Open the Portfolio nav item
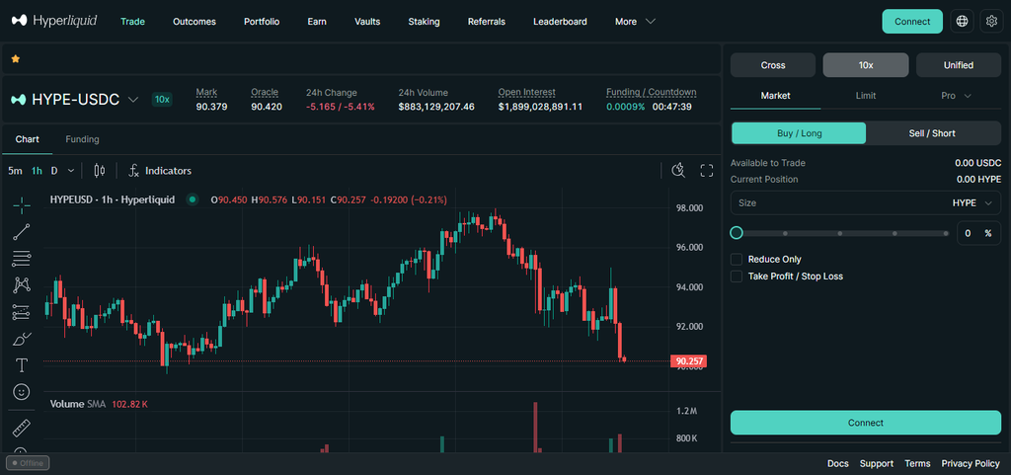This screenshot has width=1011, height=475. (x=262, y=22)
